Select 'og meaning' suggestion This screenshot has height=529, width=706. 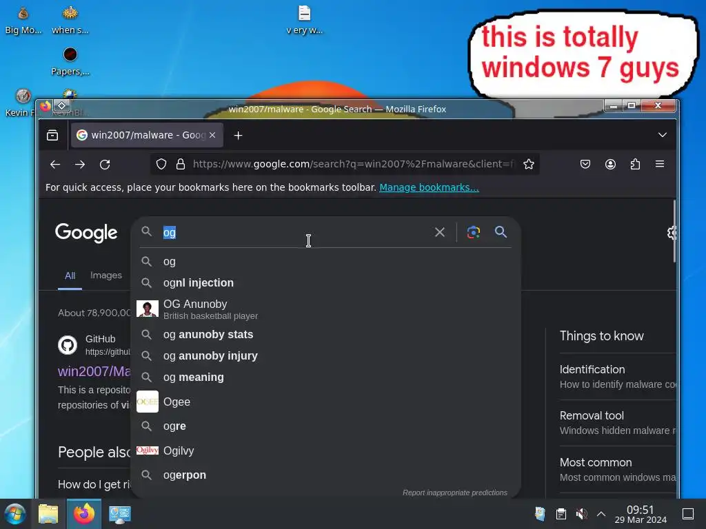tap(325, 377)
